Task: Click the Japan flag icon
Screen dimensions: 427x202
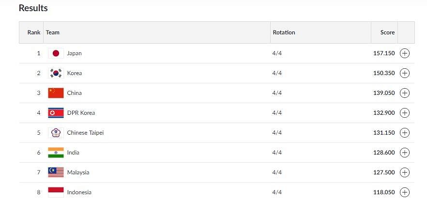Action: click(x=56, y=53)
